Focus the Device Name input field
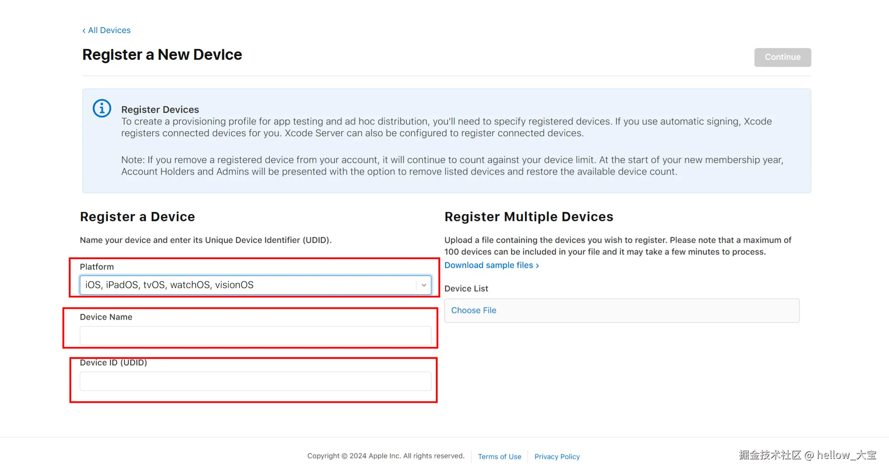The height and width of the screenshot is (473, 889). pyautogui.click(x=255, y=336)
